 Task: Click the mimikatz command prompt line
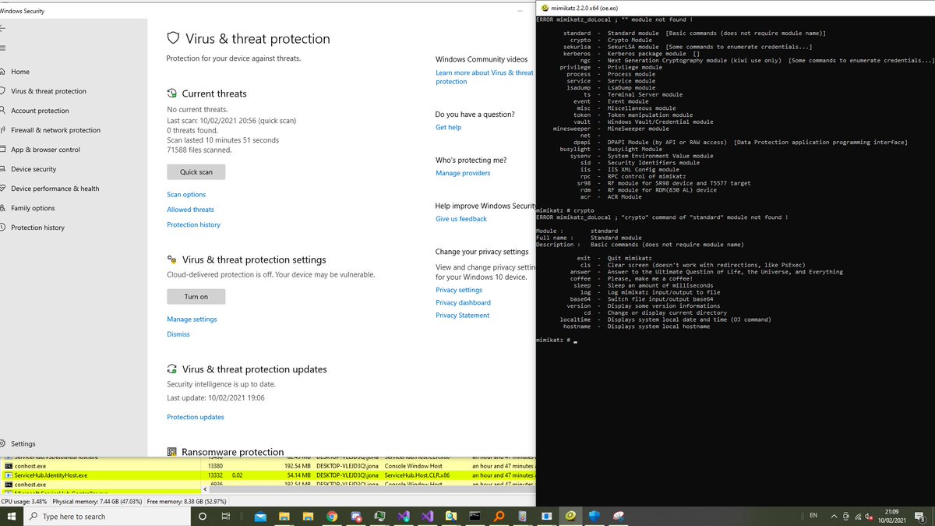pyautogui.click(x=557, y=341)
